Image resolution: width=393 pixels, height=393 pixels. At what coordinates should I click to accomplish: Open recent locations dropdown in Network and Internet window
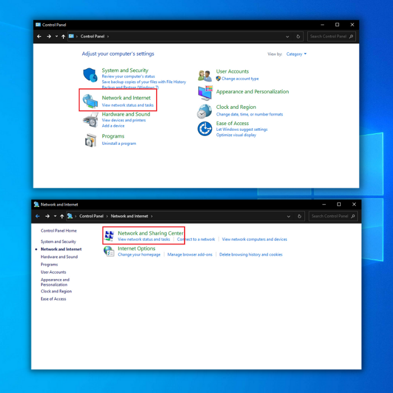coord(55,216)
